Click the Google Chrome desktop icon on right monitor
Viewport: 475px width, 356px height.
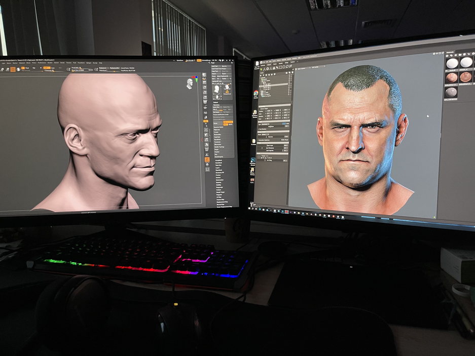pyautogui.click(x=256, y=93)
